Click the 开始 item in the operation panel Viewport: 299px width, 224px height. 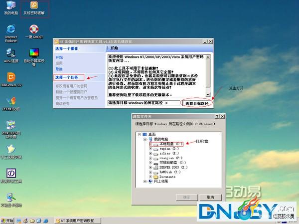pyautogui.click(x=59, y=57)
